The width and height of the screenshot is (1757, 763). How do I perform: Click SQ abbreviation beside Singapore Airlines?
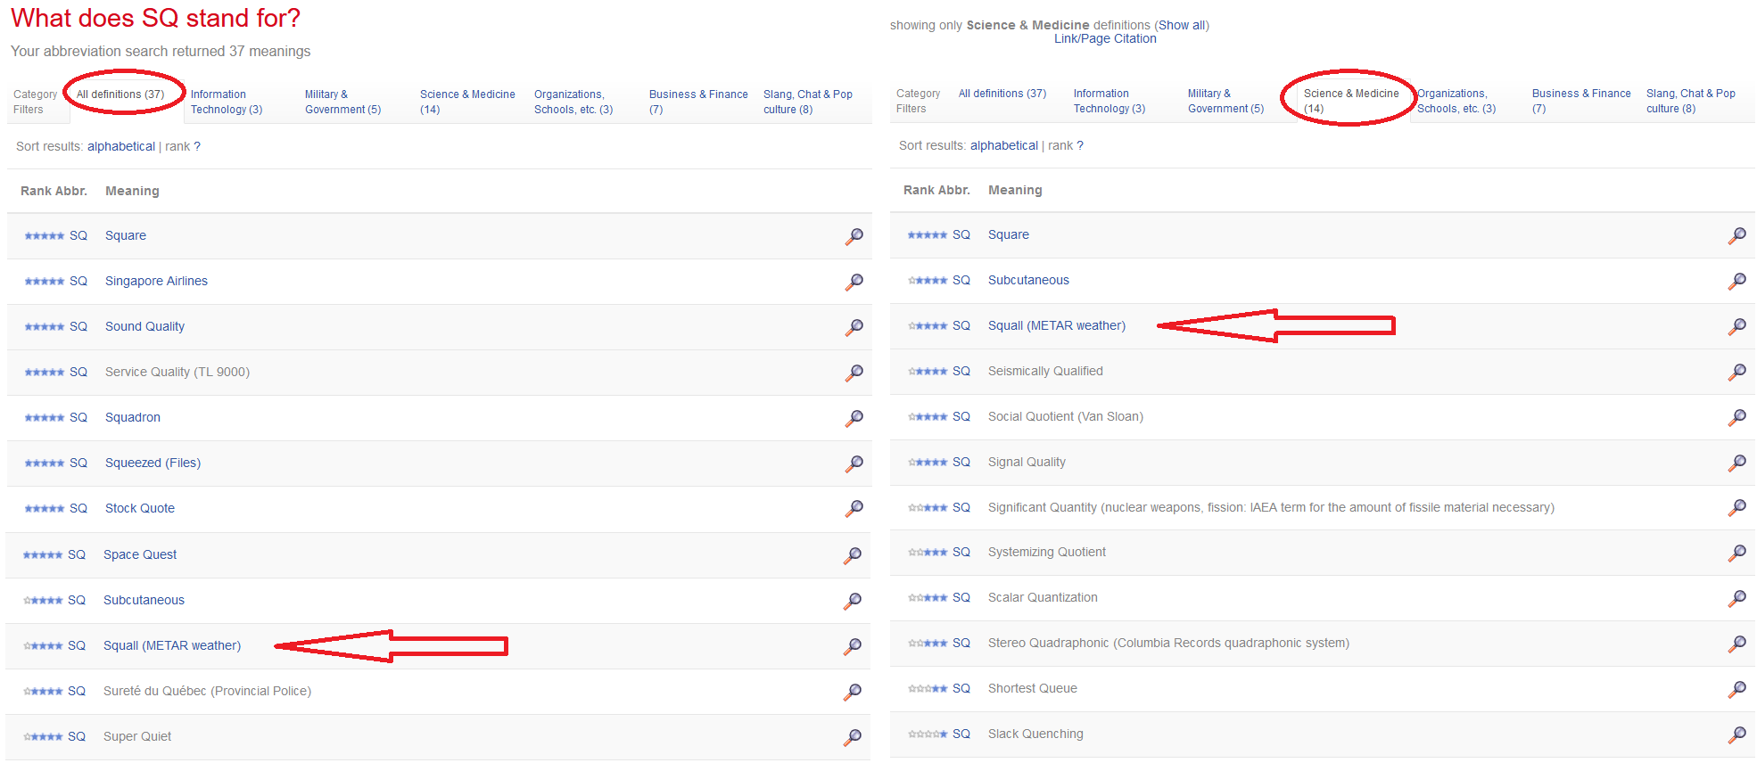coord(78,281)
